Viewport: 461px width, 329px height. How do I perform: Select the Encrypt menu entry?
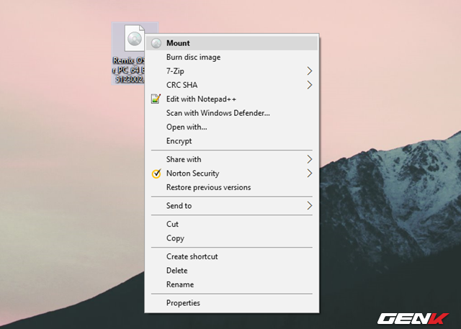point(232,141)
